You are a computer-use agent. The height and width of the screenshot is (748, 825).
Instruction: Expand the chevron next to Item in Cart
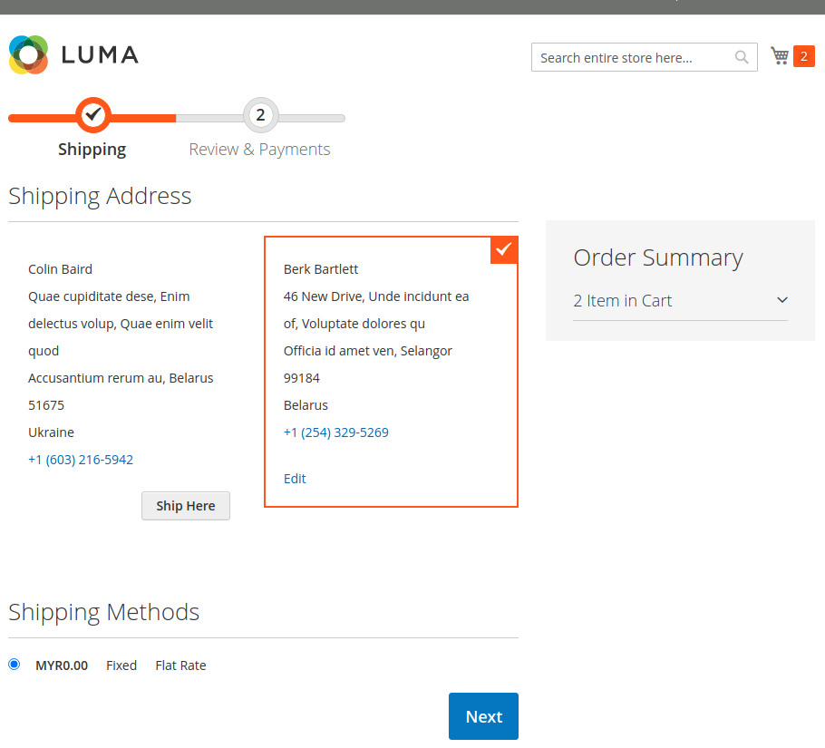click(782, 300)
